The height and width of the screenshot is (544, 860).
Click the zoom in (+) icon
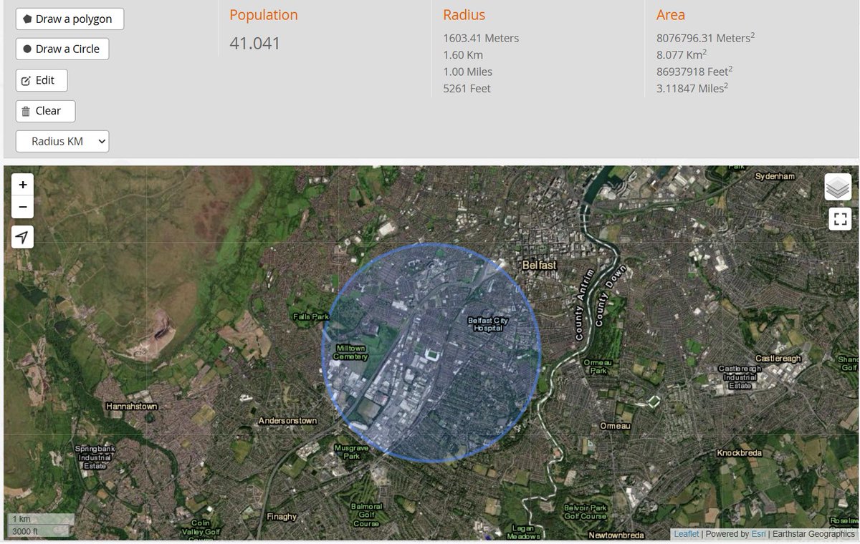pyautogui.click(x=22, y=184)
